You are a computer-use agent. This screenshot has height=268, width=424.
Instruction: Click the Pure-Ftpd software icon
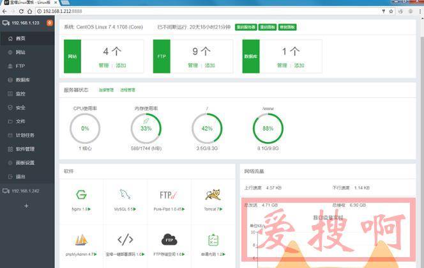coord(169,195)
